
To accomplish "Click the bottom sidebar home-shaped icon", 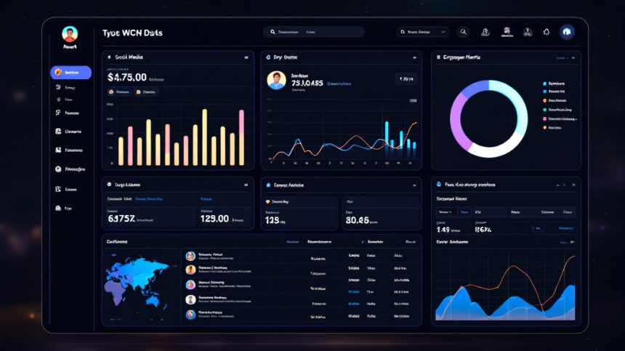I will pyautogui.click(x=58, y=208).
